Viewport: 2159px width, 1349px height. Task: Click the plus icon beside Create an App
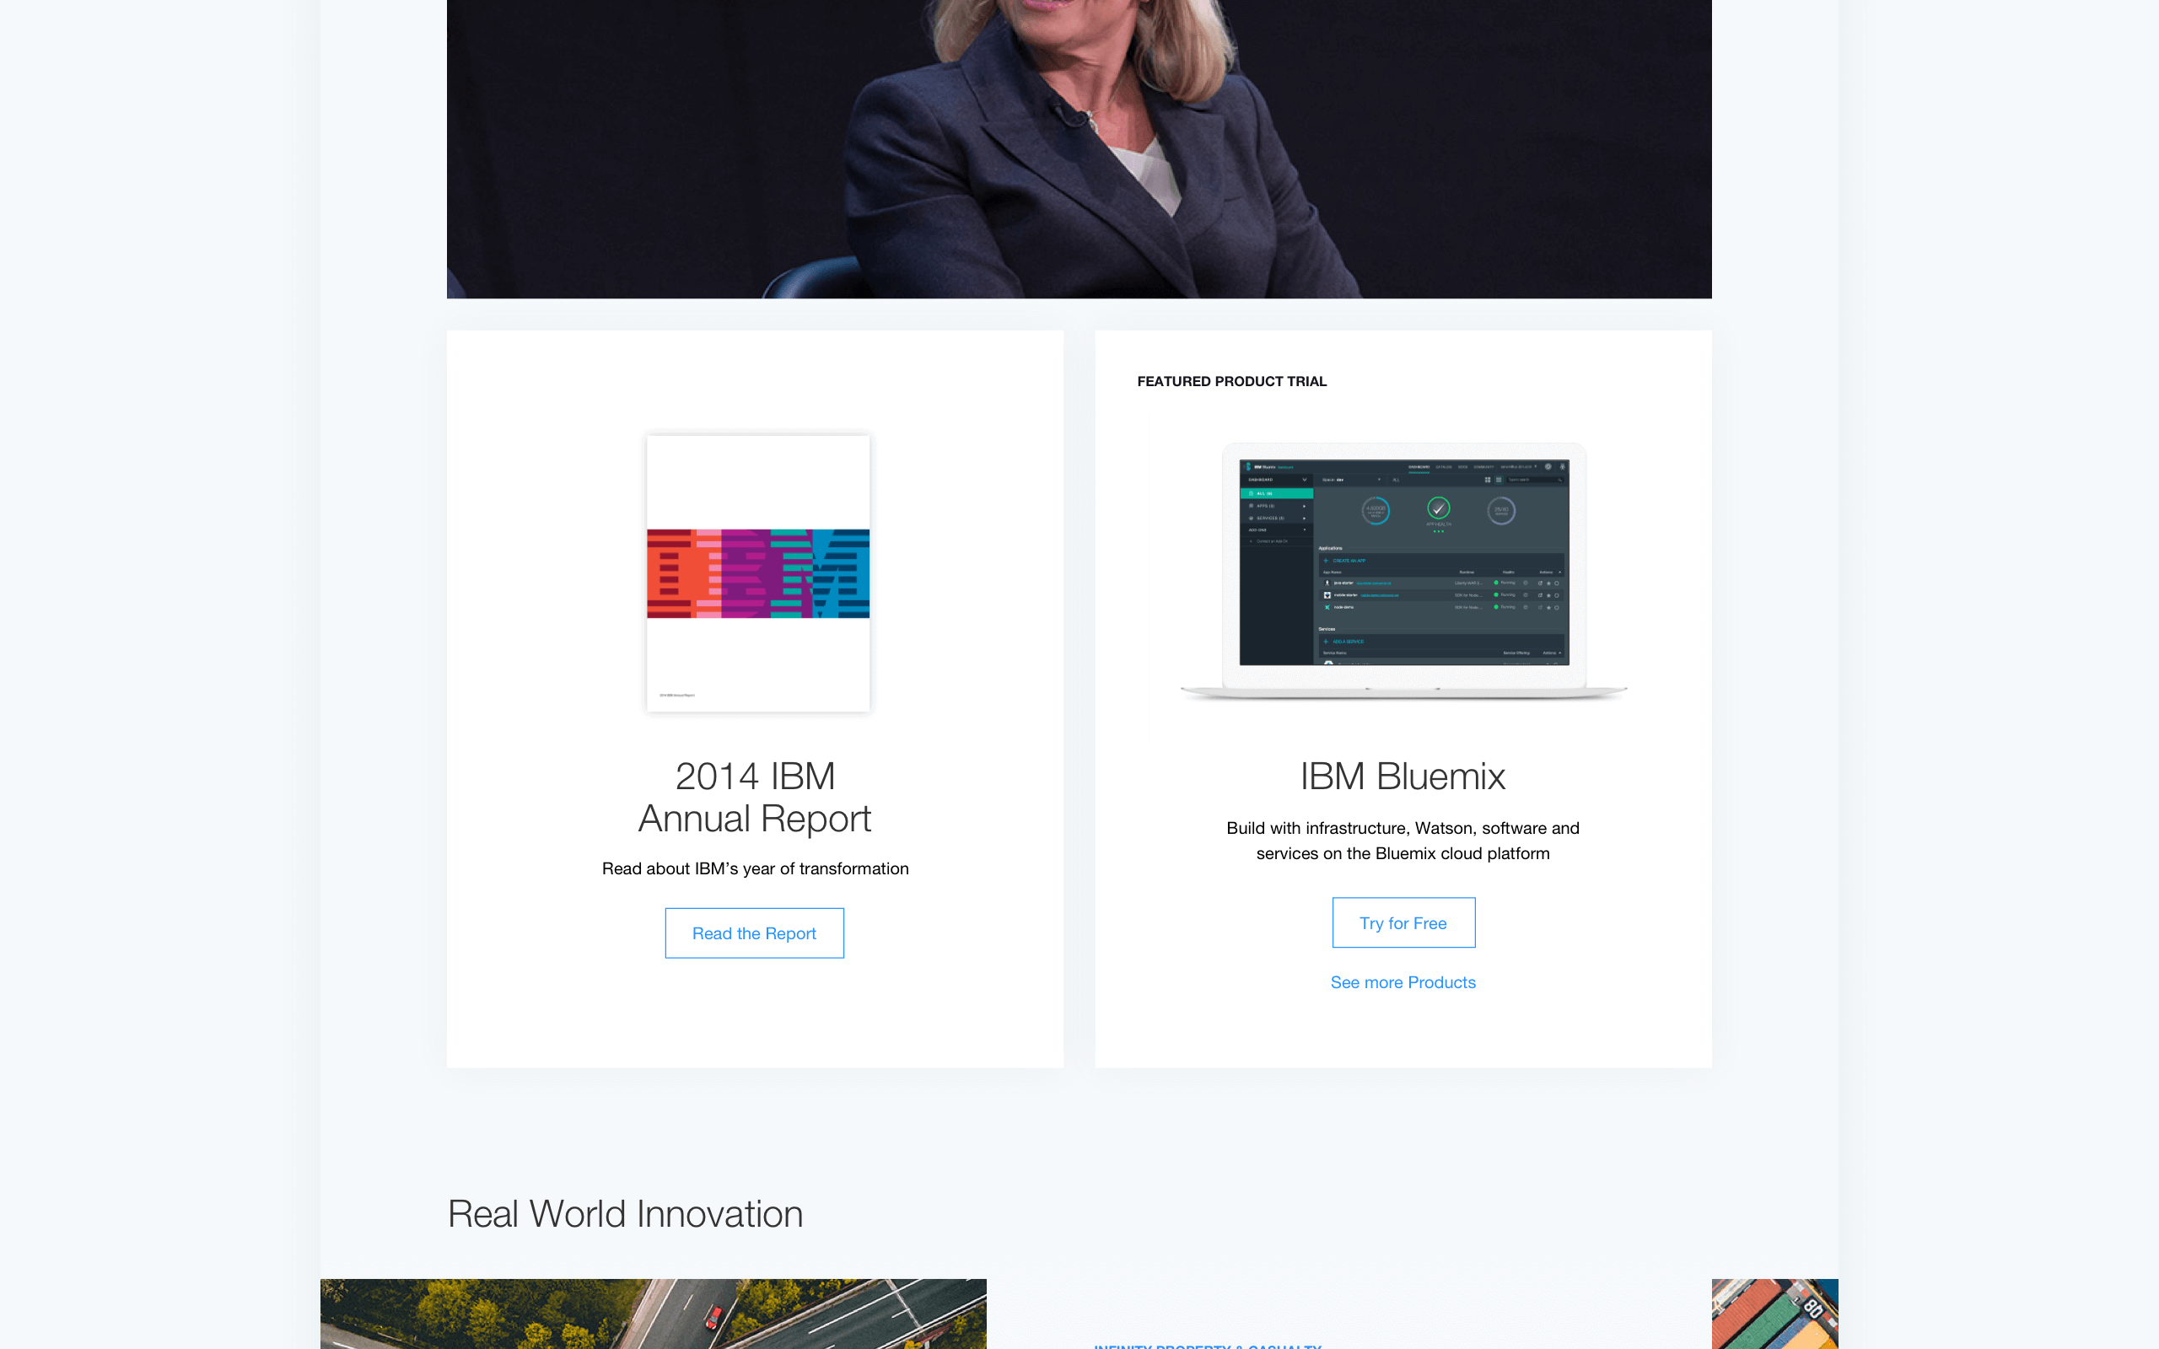click(x=1326, y=561)
